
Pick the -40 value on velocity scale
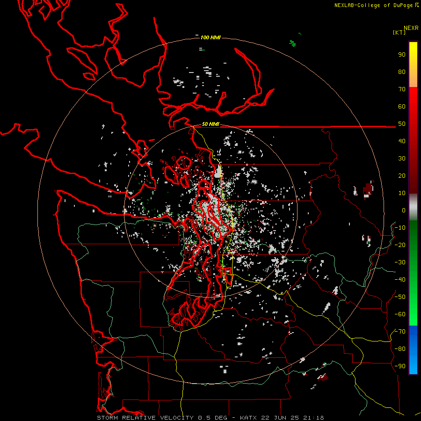[400, 280]
